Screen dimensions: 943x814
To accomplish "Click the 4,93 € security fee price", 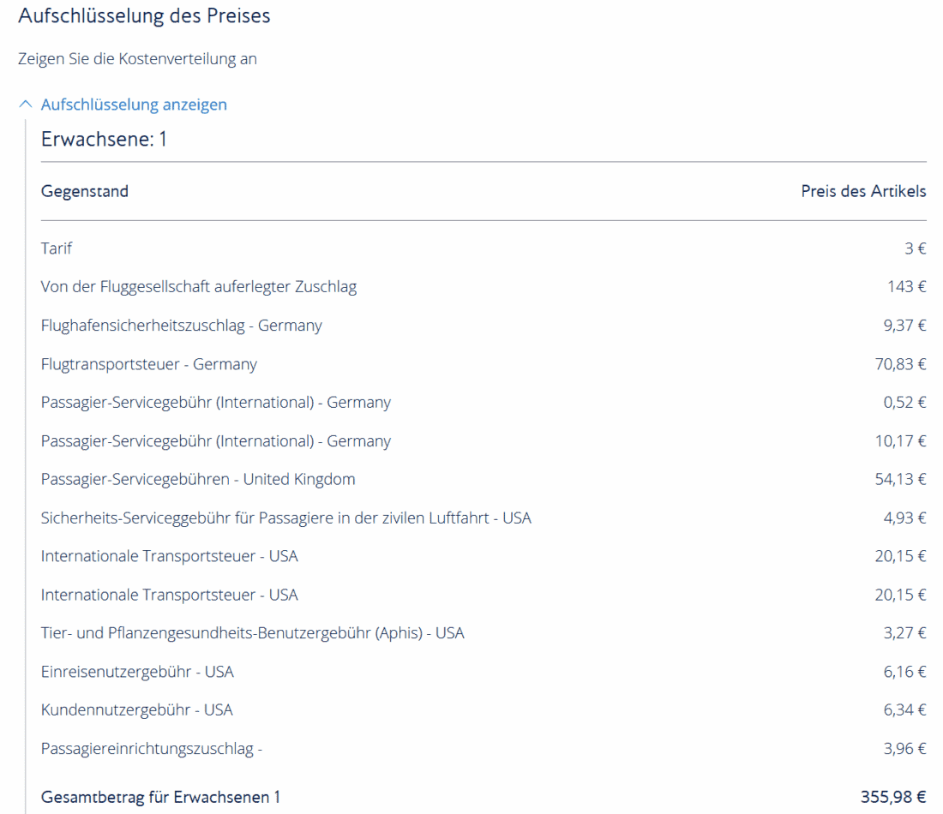I will [x=904, y=518].
